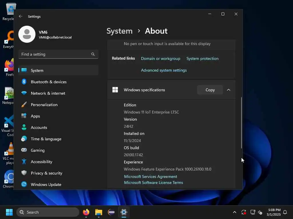Open File Explorer from the taskbar
This screenshot has width=293, height=219.
point(99,212)
